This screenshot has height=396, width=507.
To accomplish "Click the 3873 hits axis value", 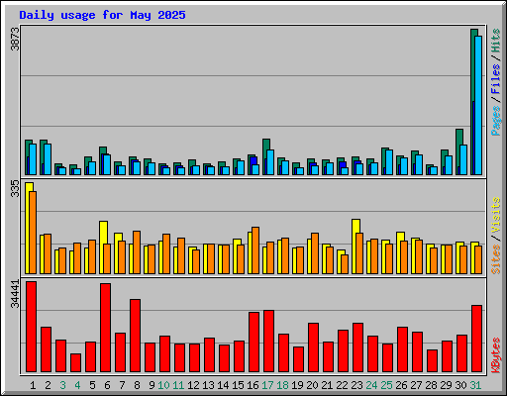I will coord(15,39).
